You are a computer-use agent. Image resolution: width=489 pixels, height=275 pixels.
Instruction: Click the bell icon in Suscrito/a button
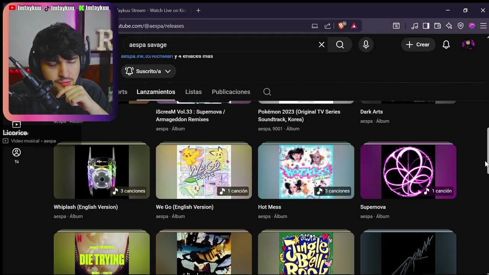click(x=130, y=71)
